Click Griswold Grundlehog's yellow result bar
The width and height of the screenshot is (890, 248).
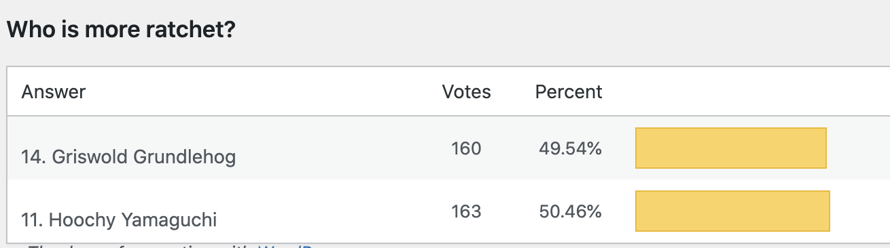tap(731, 148)
